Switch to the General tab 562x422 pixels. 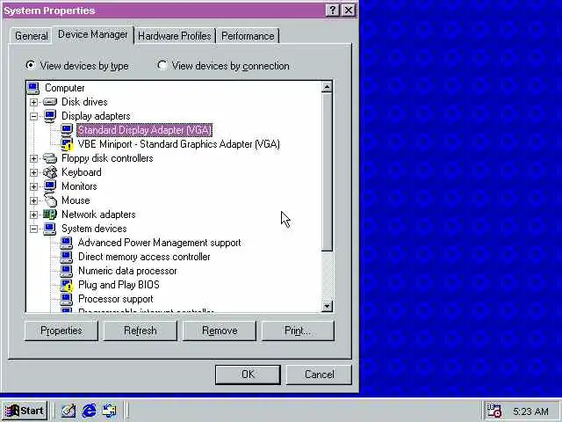[x=32, y=36]
